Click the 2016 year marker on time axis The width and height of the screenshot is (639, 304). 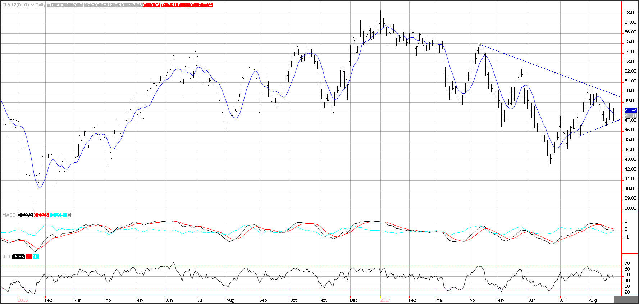click(x=22, y=300)
